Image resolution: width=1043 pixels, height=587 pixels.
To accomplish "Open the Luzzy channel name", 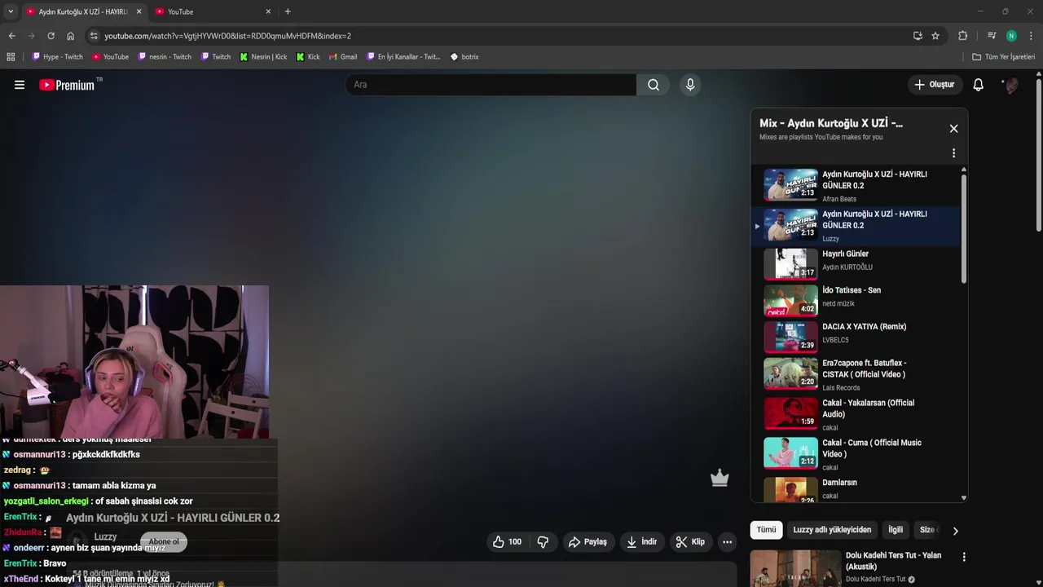I will 105,537.
